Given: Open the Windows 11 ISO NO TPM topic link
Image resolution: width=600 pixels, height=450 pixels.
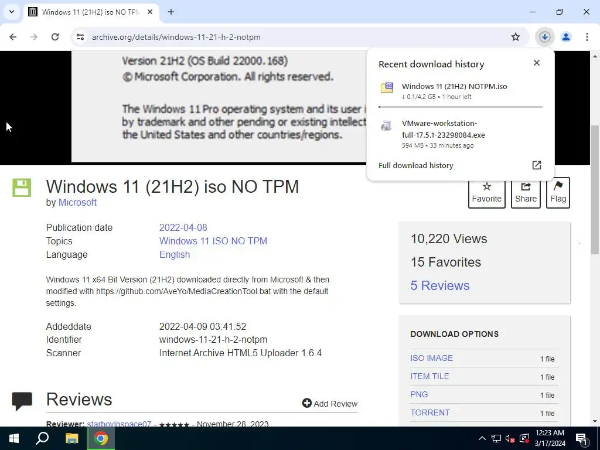Looking at the screenshot, I should (x=213, y=241).
